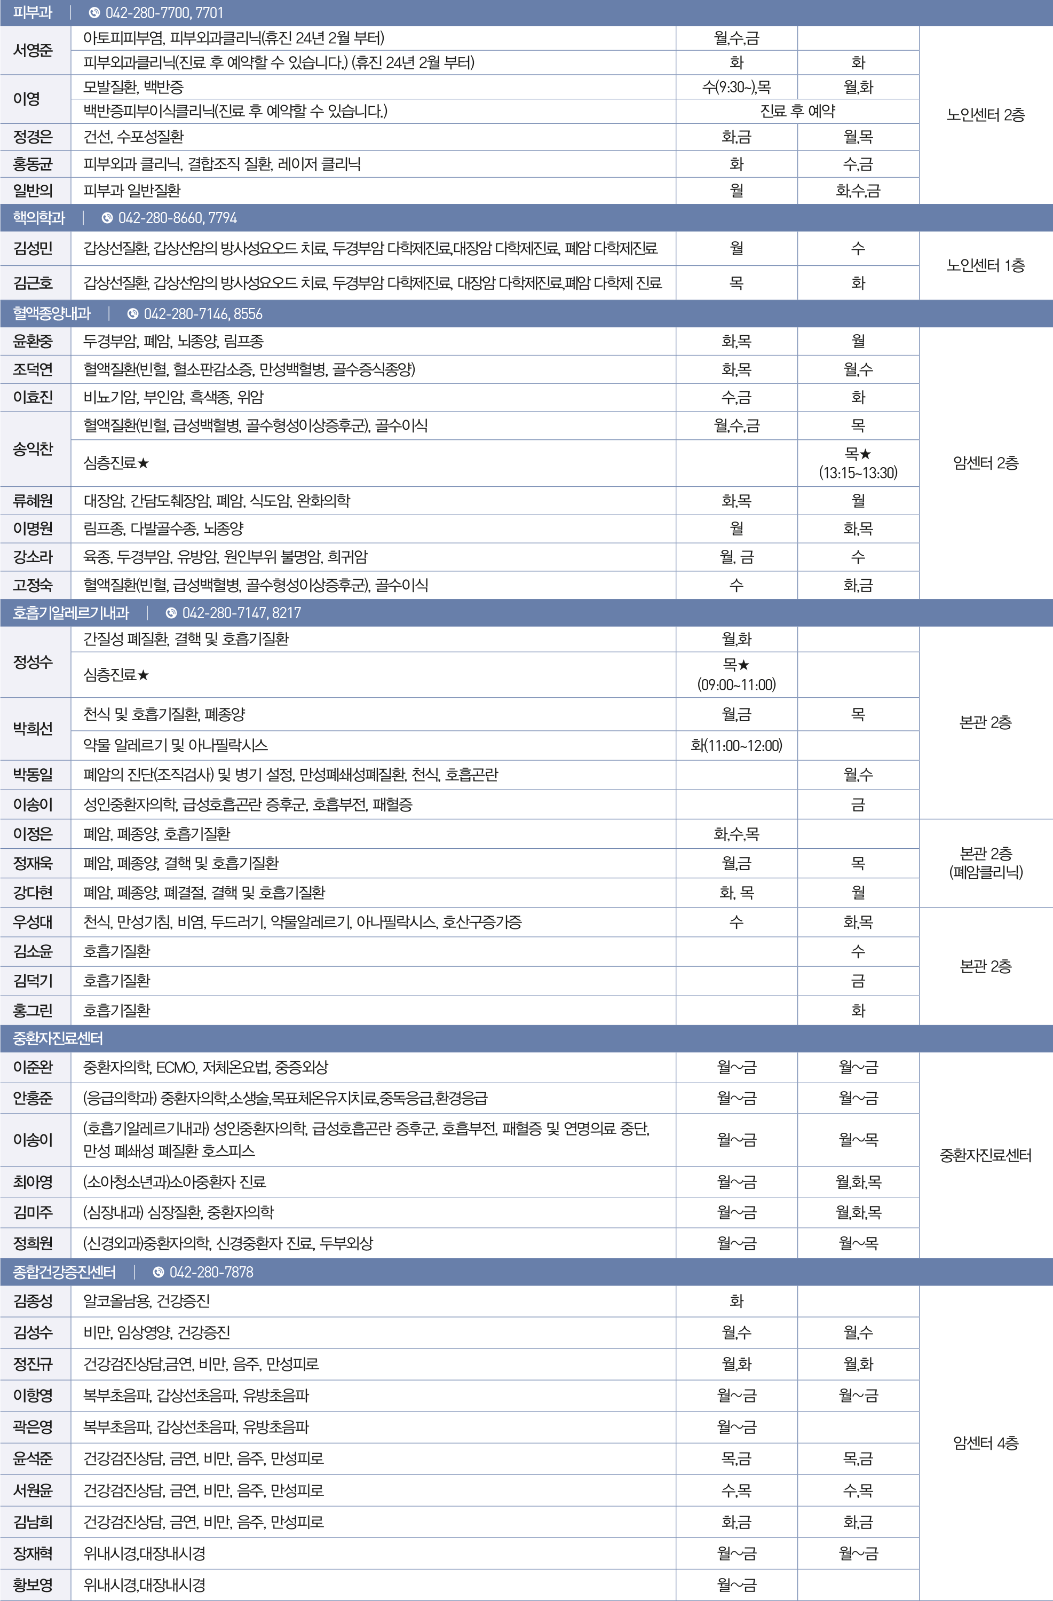The height and width of the screenshot is (1601, 1053).
Task: Click phone icon in 호흡기알레르기내과 header
Action: [171, 613]
